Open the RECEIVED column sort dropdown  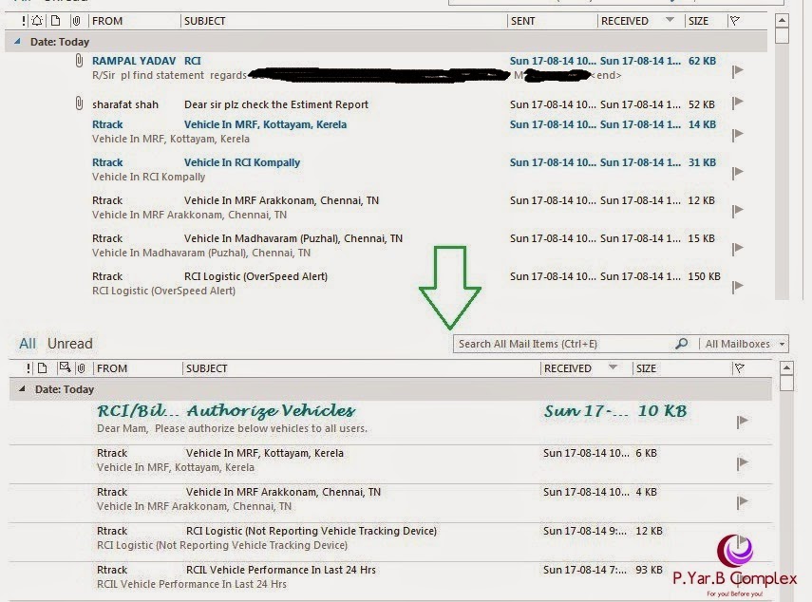[670, 20]
